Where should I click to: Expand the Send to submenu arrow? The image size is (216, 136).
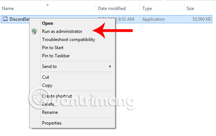point(110,67)
